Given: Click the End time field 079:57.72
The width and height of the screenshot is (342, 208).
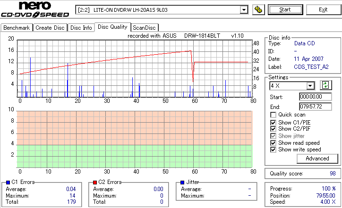Looking at the screenshot, I should [x=316, y=107].
